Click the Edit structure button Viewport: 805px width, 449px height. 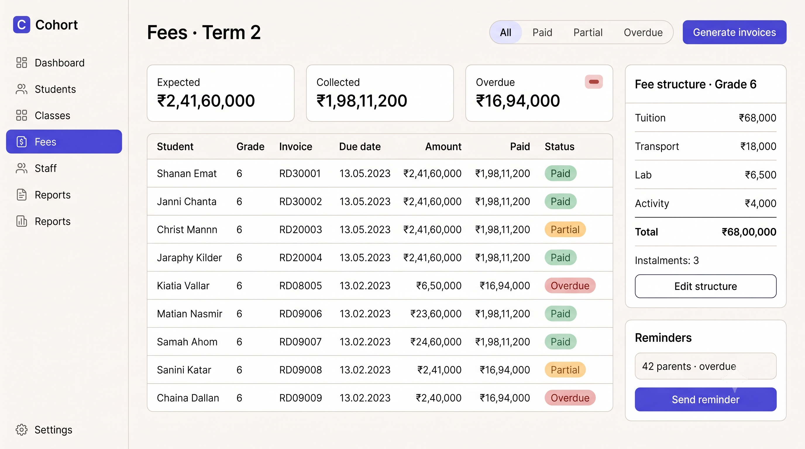705,286
